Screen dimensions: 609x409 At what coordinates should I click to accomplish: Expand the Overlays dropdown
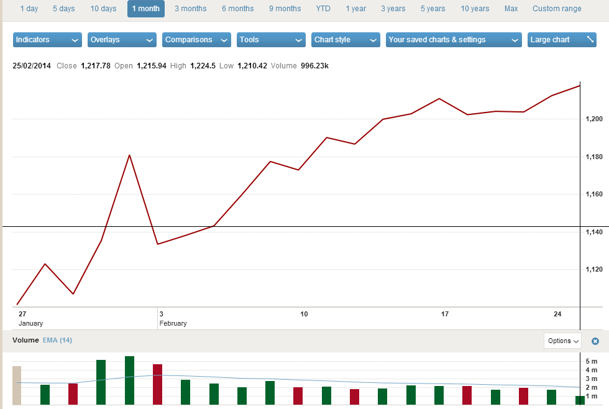tap(122, 40)
